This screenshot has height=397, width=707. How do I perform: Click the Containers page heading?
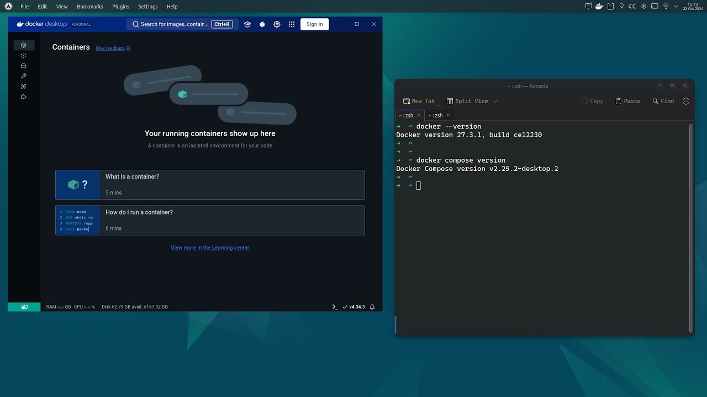[x=71, y=47]
